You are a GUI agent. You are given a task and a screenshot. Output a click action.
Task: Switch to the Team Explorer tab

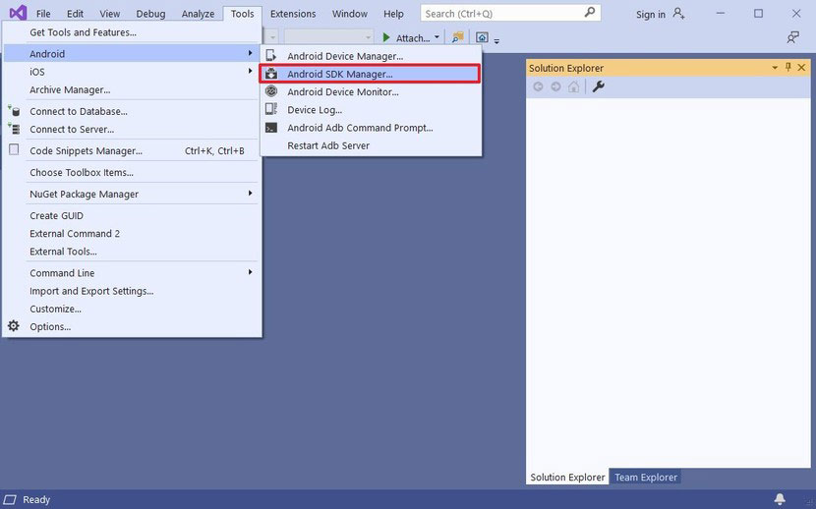tap(645, 478)
